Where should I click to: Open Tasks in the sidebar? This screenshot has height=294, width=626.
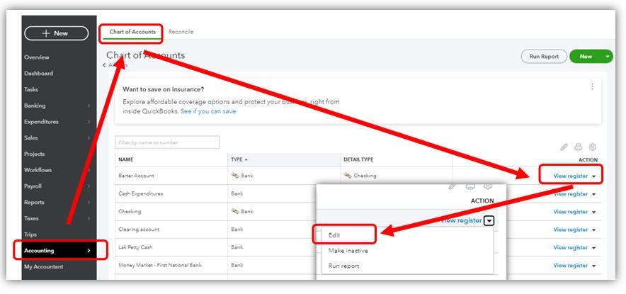(x=30, y=89)
